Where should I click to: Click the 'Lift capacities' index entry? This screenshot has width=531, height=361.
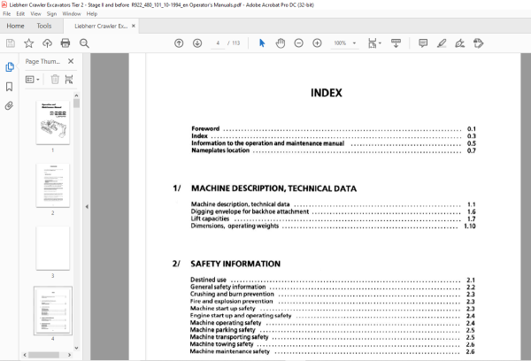(210, 219)
